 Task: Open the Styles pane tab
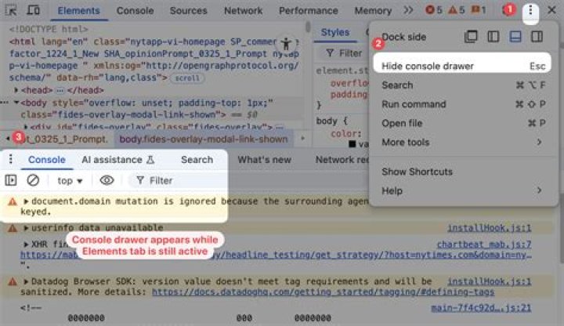[335, 32]
